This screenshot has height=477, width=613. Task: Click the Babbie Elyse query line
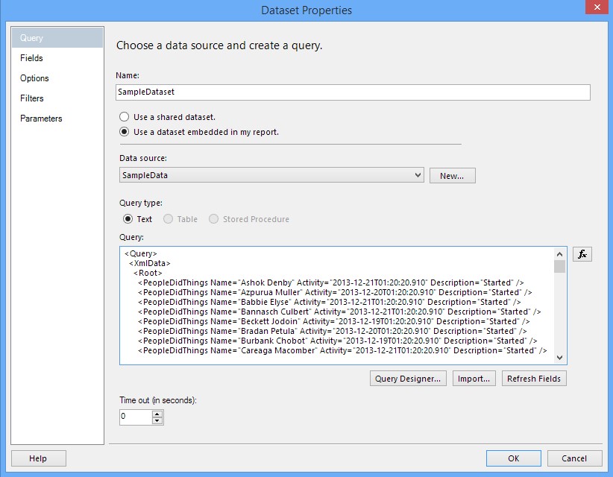[329, 302]
